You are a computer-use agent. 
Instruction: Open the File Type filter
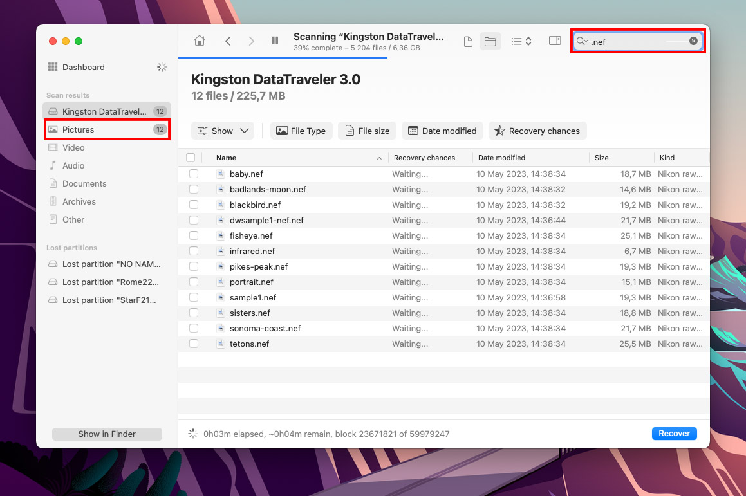click(301, 131)
